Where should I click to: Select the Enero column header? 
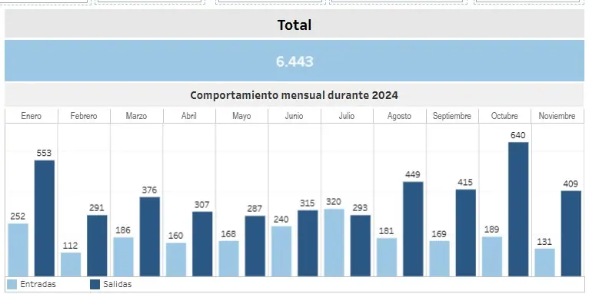[x=32, y=116]
